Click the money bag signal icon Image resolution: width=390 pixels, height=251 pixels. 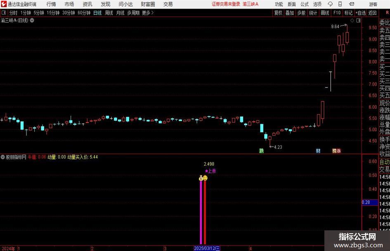[201, 178]
